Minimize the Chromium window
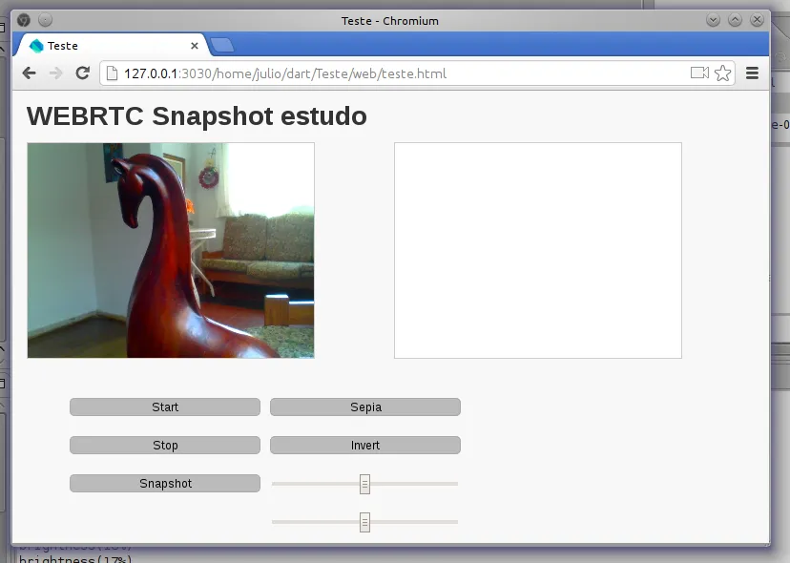 pos(713,20)
